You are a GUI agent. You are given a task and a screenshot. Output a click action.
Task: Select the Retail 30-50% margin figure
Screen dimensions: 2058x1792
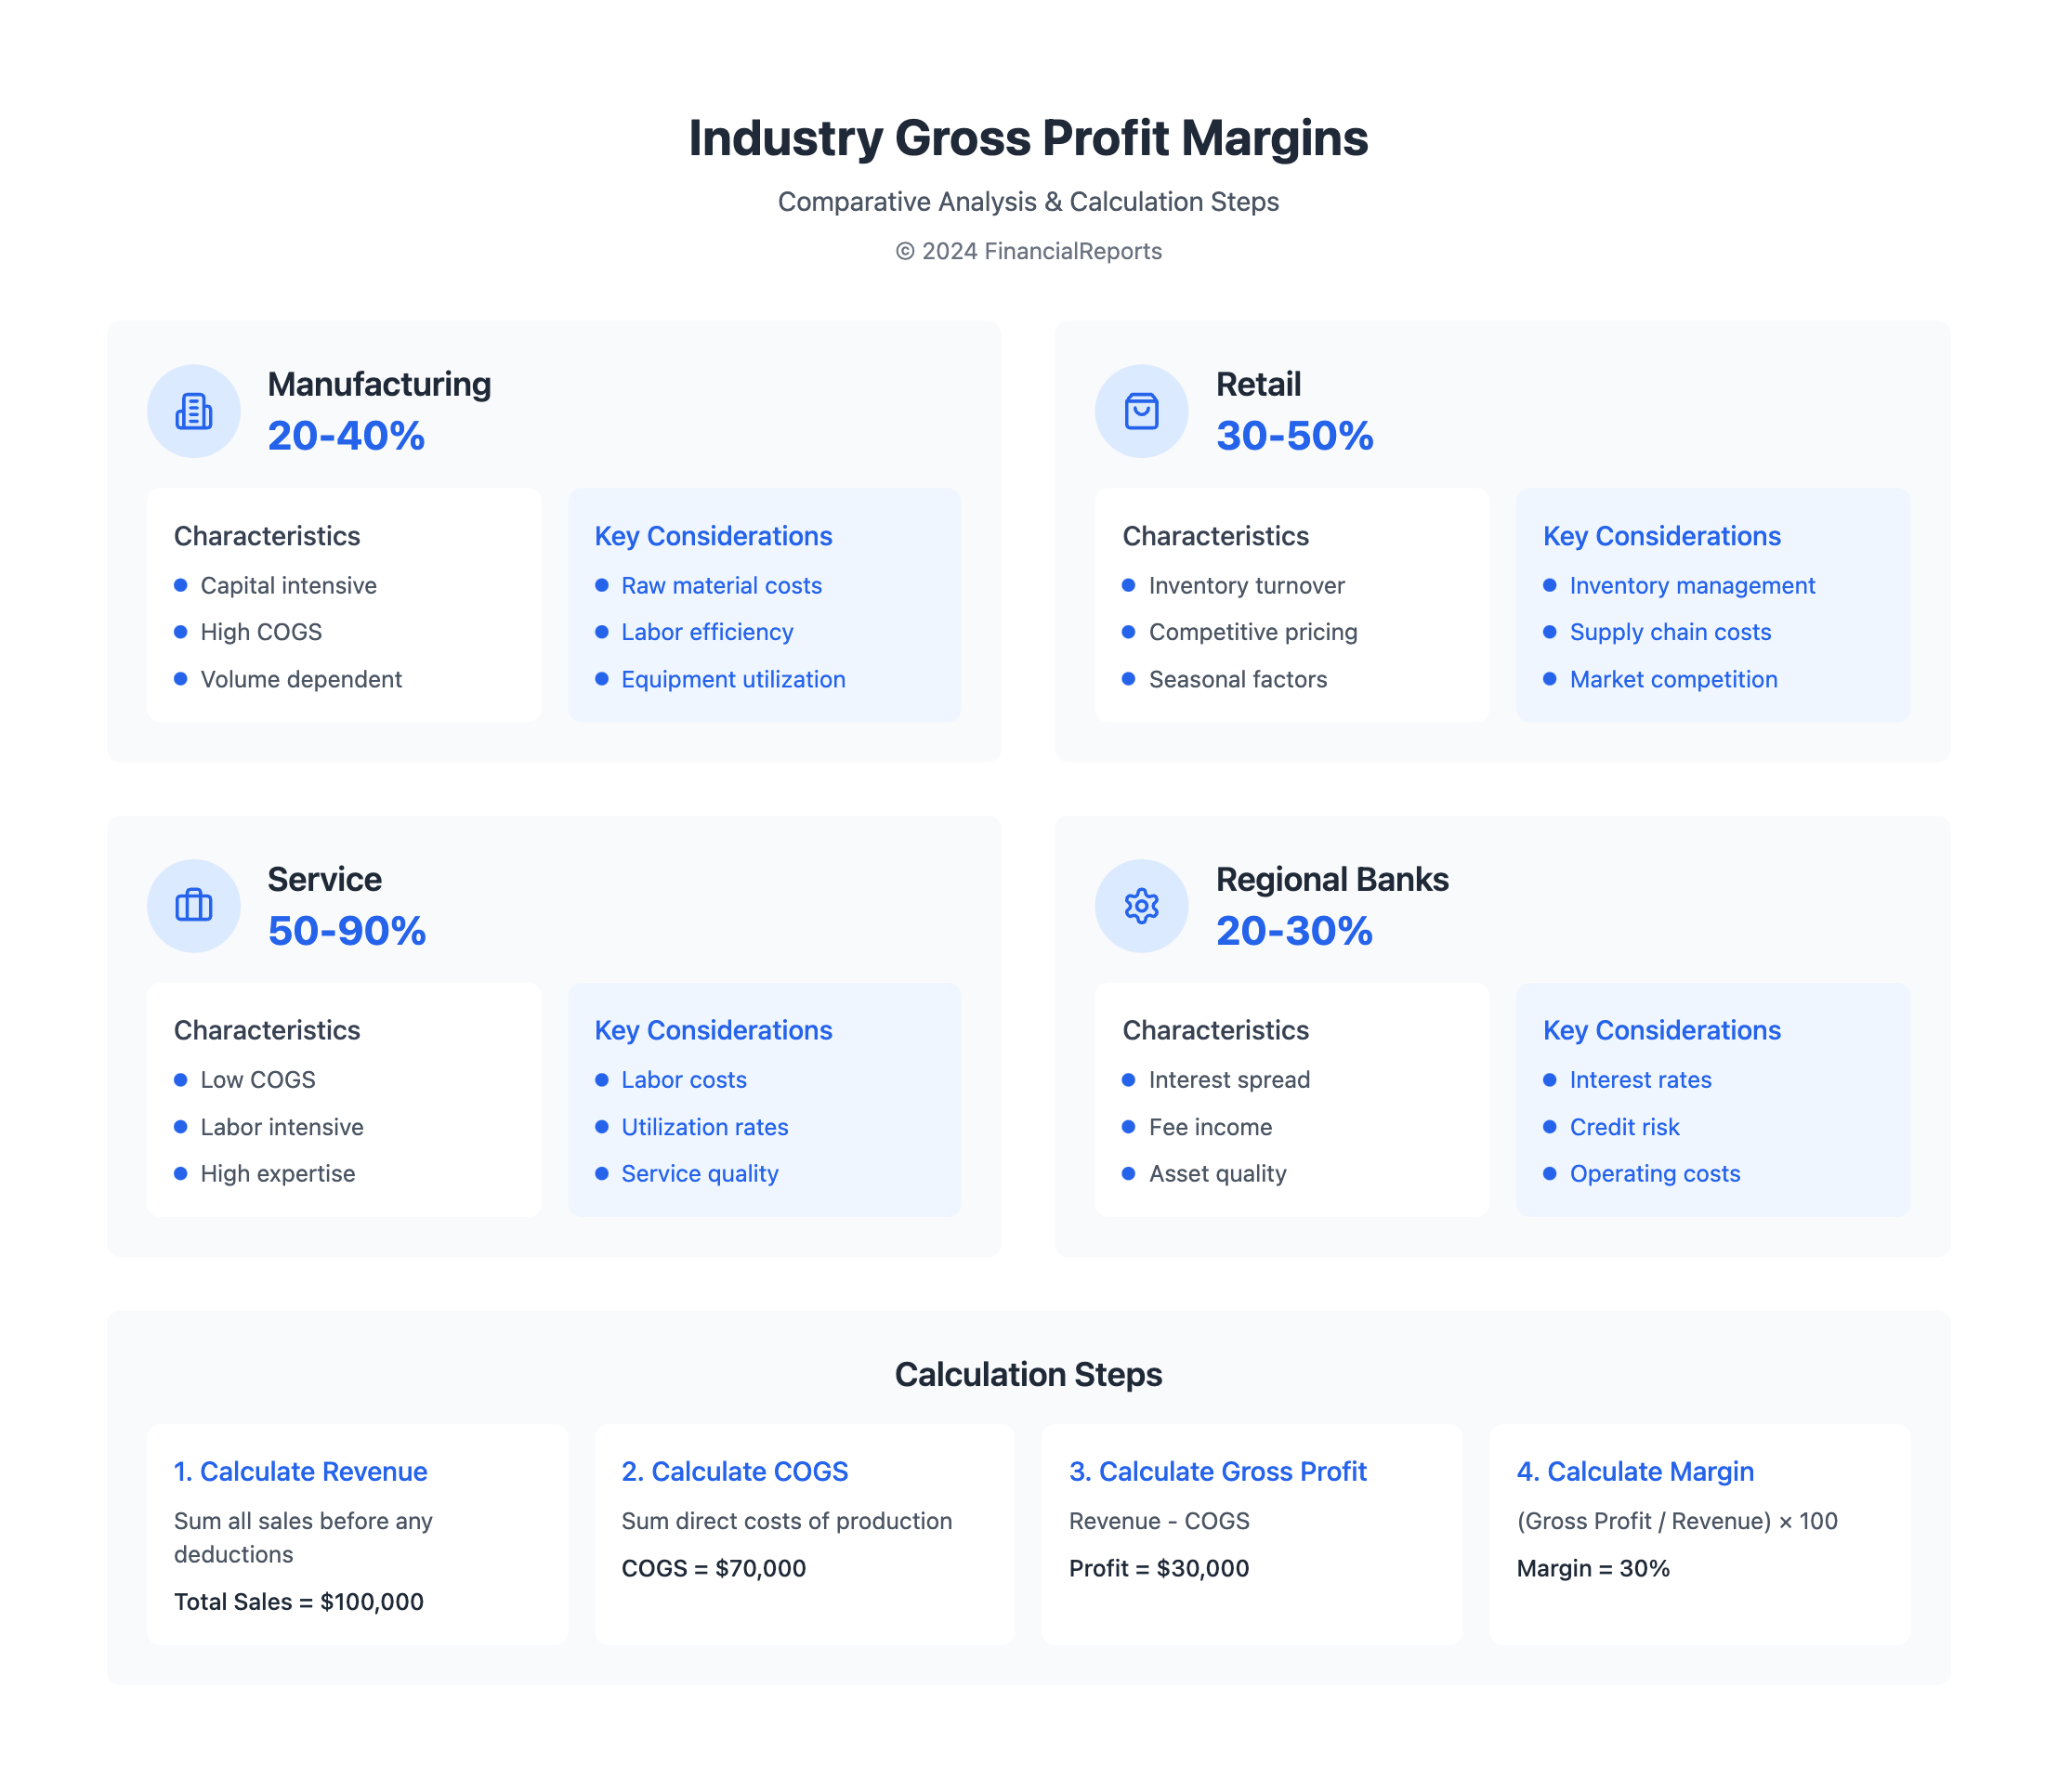coord(1294,436)
